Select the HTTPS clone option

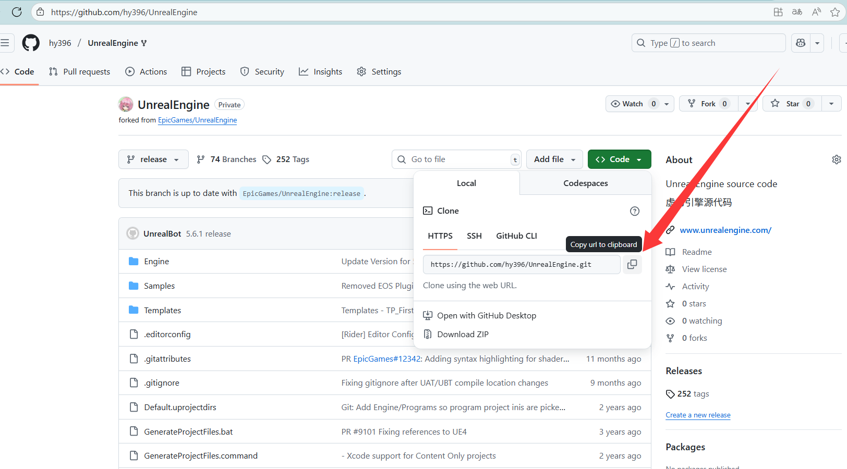440,236
